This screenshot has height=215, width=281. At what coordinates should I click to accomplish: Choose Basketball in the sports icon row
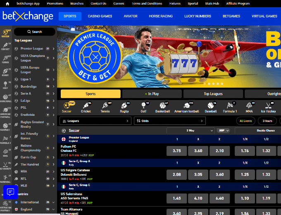coord(163,107)
